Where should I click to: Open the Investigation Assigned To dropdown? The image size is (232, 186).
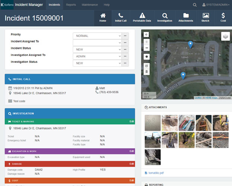click(x=97, y=57)
